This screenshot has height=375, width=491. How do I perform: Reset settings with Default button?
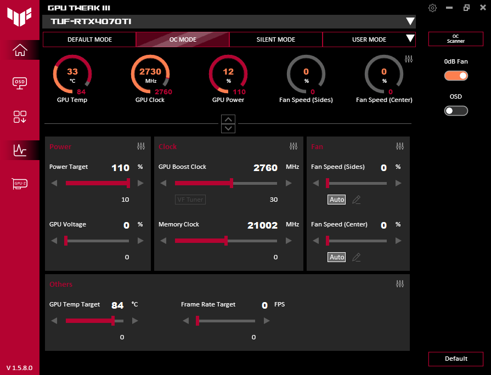(x=456, y=359)
